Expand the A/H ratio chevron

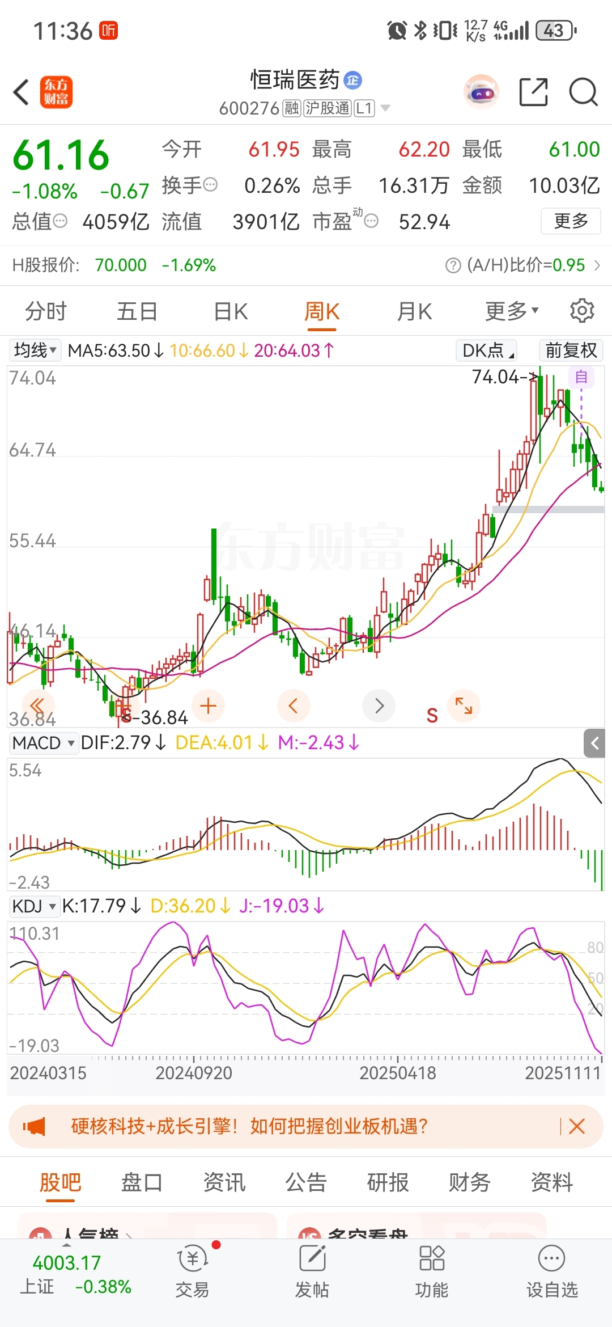click(x=597, y=265)
